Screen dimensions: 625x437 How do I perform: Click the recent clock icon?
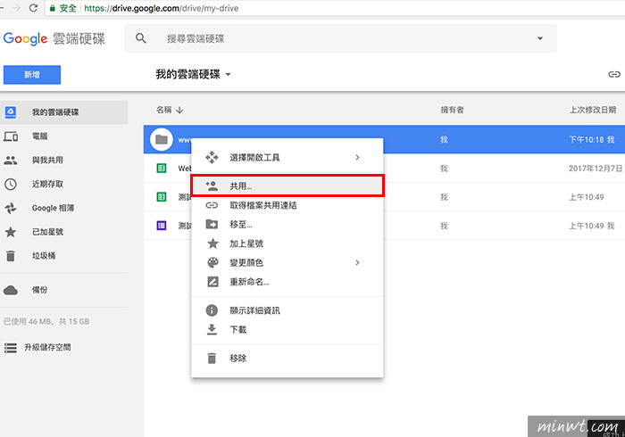point(11,185)
